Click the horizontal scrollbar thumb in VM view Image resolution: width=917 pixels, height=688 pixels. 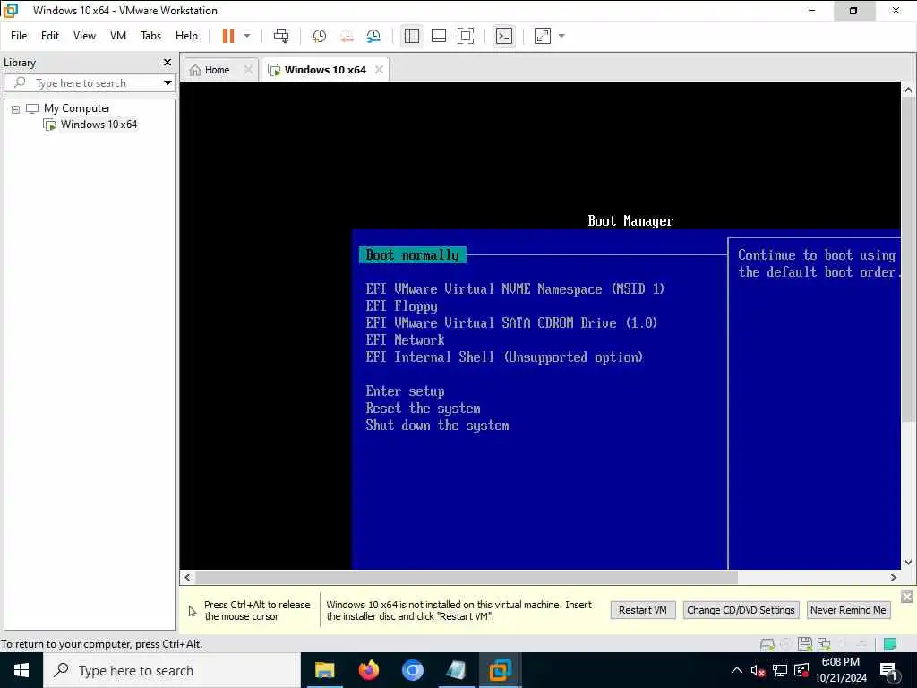466,578
